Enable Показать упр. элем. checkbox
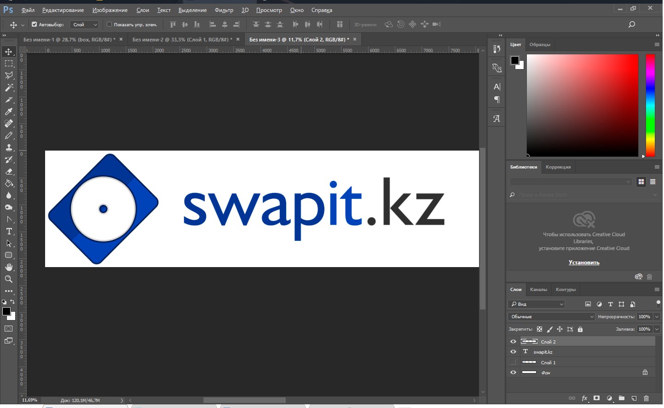This screenshot has width=664, height=408. tap(109, 24)
